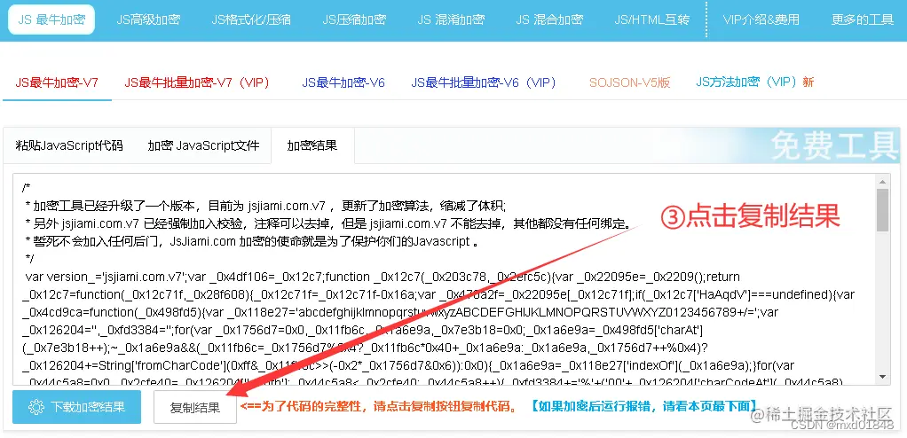The height and width of the screenshot is (438, 907).
Task: Select JS最牛批量加密-V7 (VIP) tab
Action: point(197,82)
